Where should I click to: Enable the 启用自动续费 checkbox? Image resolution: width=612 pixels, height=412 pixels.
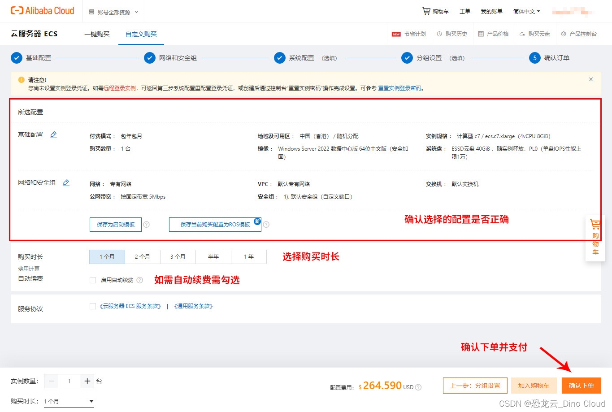click(x=92, y=279)
